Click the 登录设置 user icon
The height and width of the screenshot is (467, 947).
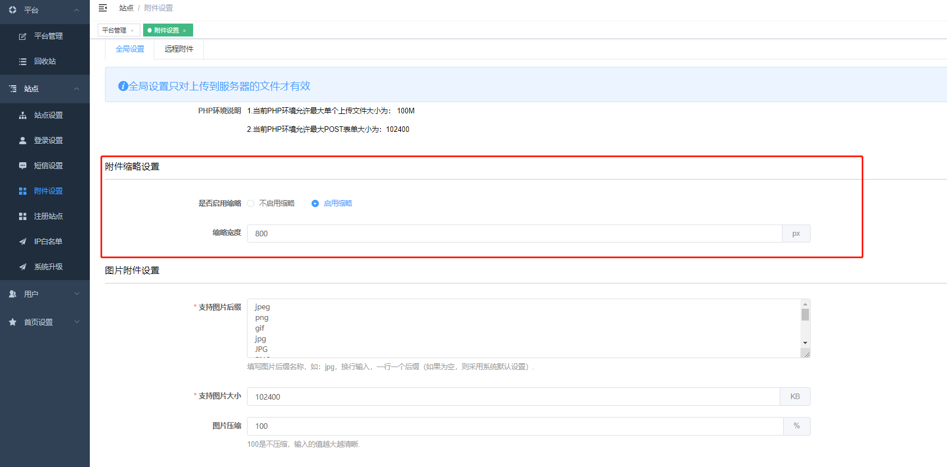coord(22,141)
